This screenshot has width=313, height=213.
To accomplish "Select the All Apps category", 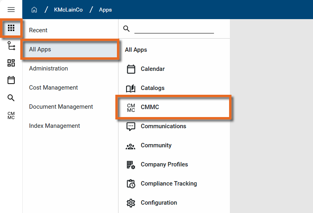I will pos(40,49).
